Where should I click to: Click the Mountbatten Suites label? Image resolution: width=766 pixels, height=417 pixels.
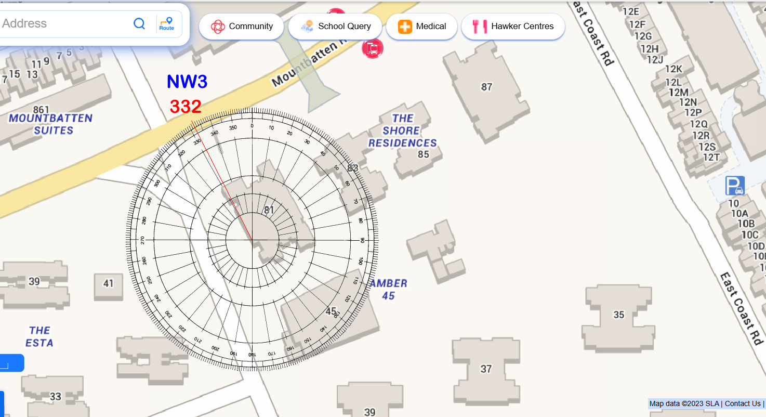tap(50, 124)
